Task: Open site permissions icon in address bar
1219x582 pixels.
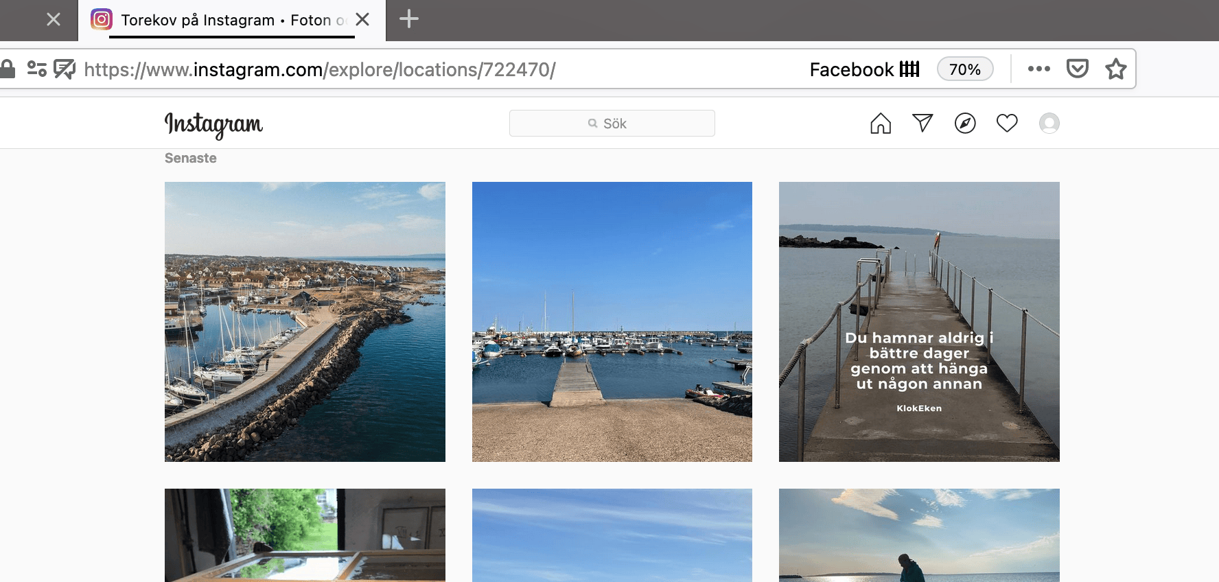Action: [37, 69]
